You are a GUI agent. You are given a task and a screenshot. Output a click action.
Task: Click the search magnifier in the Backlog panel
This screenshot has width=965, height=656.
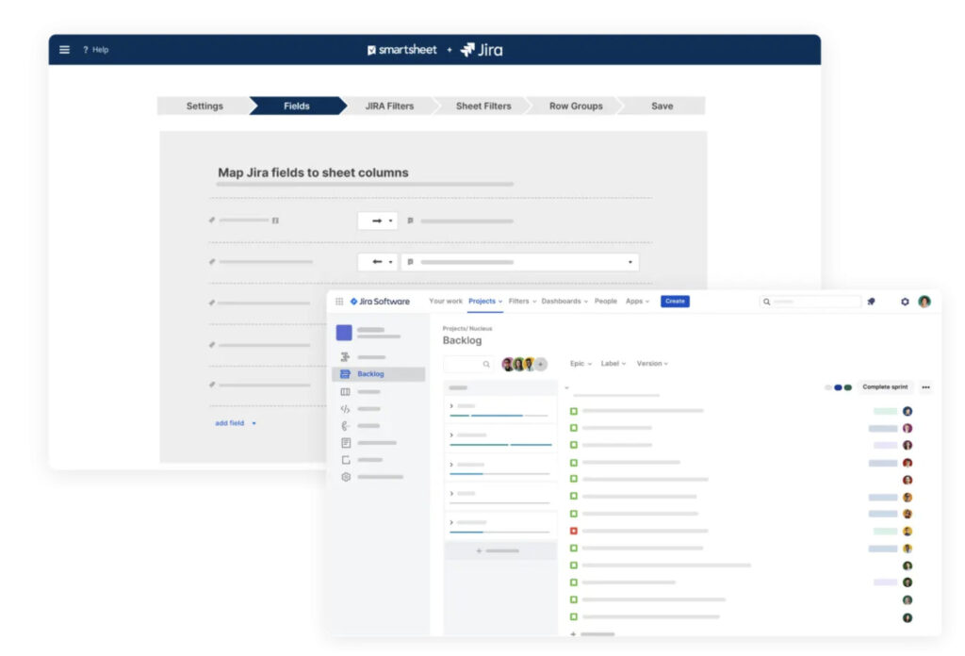(x=484, y=363)
